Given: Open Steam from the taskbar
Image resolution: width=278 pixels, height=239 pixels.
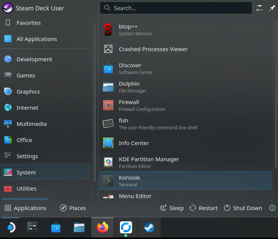Looking at the screenshot, I should pyautogui.click(x=149, y=227).
